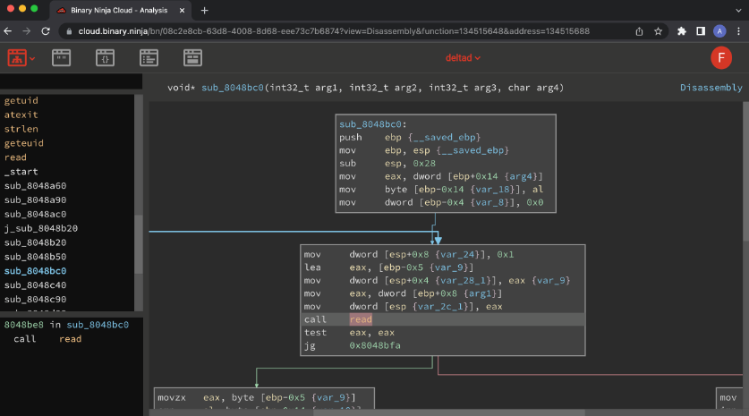Expand the deltad file dropdown
The image size is (749, 416).
point(463,58)
